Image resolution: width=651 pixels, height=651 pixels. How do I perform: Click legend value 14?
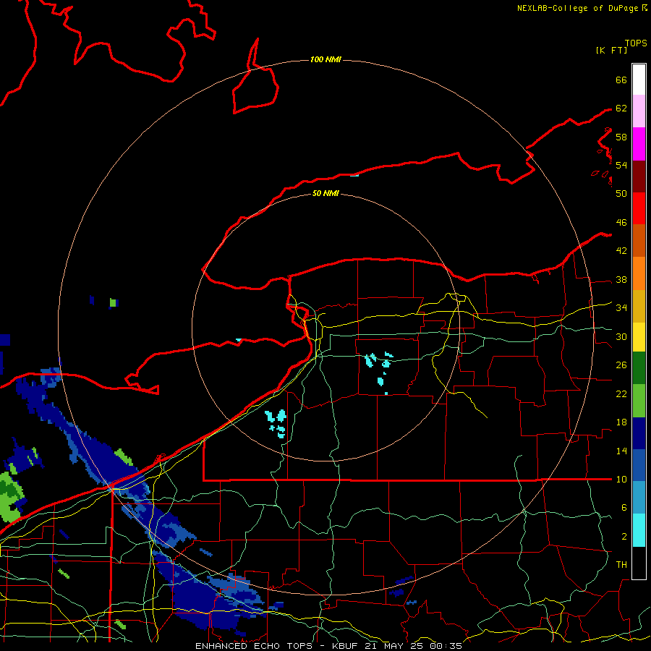click(x=621, y=451)
